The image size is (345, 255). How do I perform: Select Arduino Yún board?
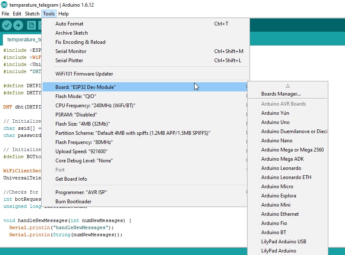point(288,113)
